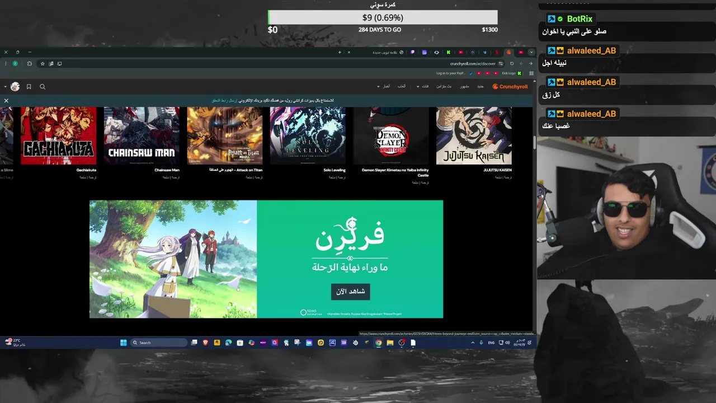Open Crunchyroll search magnifier icon
716x403 pixels.
(43, 87)
